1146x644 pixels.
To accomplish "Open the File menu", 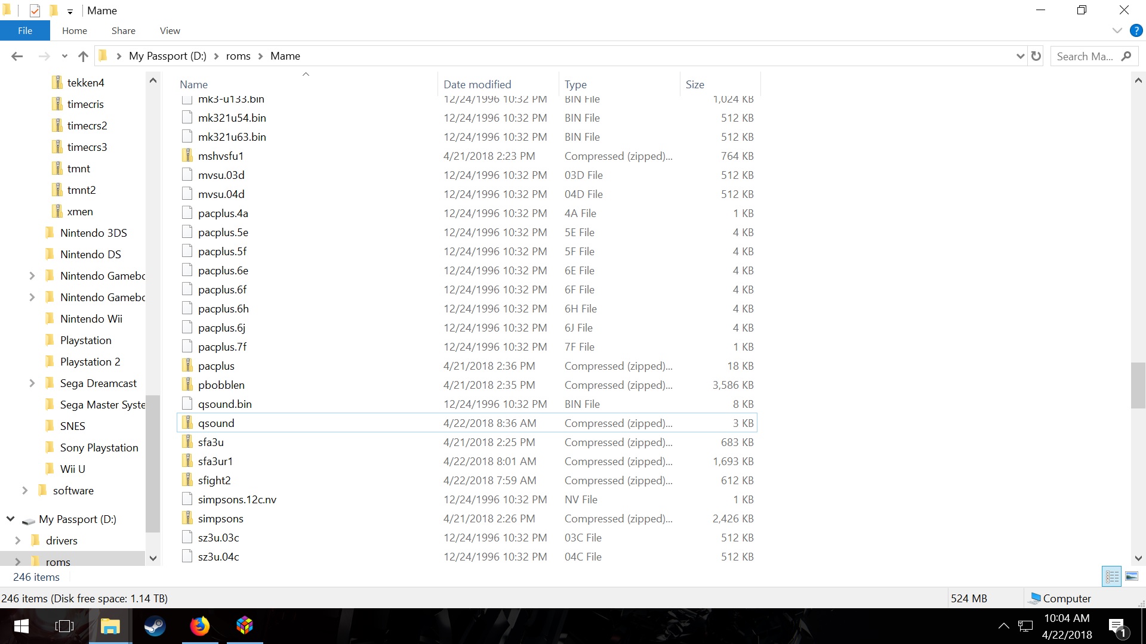I will pos(25,30).
